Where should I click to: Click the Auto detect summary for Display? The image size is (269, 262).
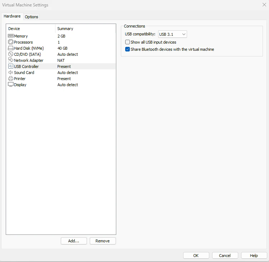[68, 85]
